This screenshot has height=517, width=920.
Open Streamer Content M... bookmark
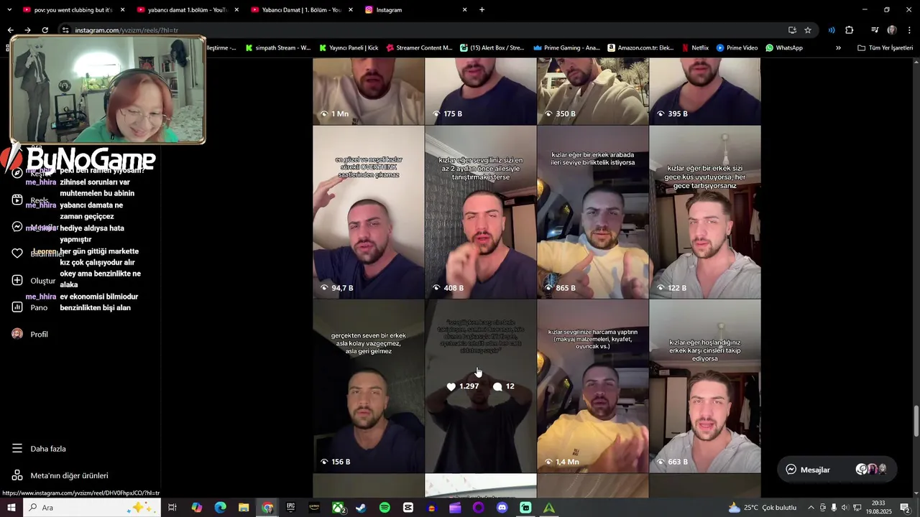coord(420,48)
